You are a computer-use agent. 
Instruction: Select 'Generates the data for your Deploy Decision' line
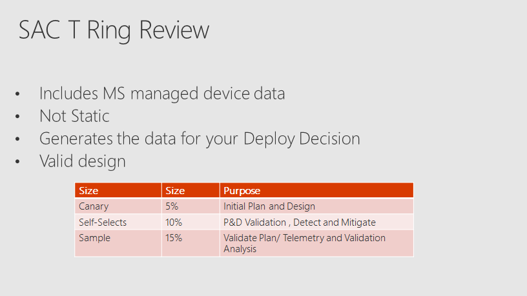(x=200, y=139)
